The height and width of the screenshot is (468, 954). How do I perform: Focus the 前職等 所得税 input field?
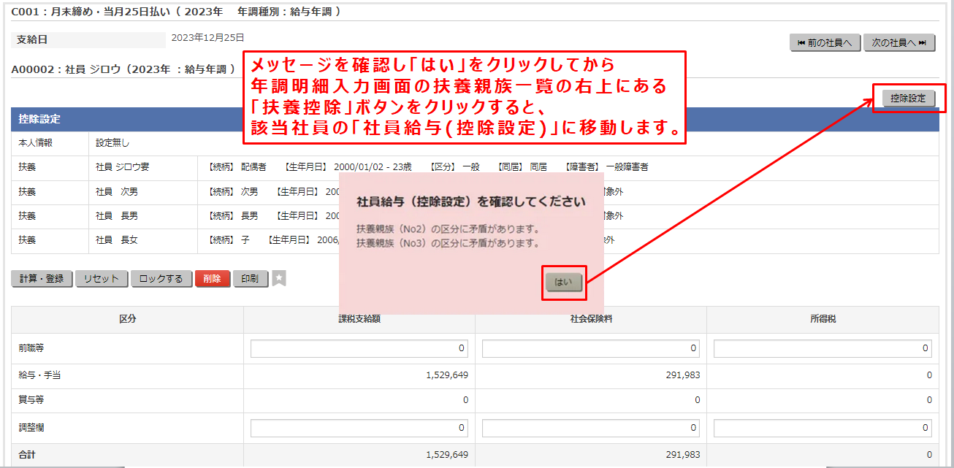pos(829,348)
